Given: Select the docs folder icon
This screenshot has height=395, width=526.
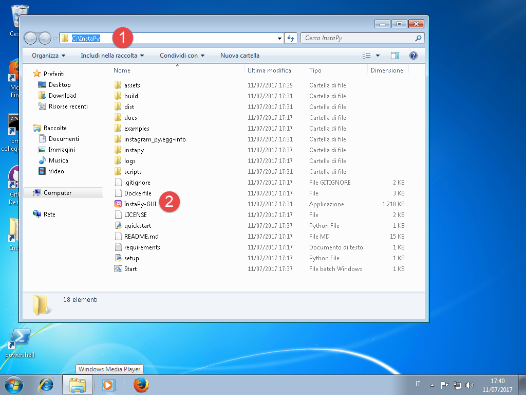Looking at the screenshot, I should click(x=118, y=117).
